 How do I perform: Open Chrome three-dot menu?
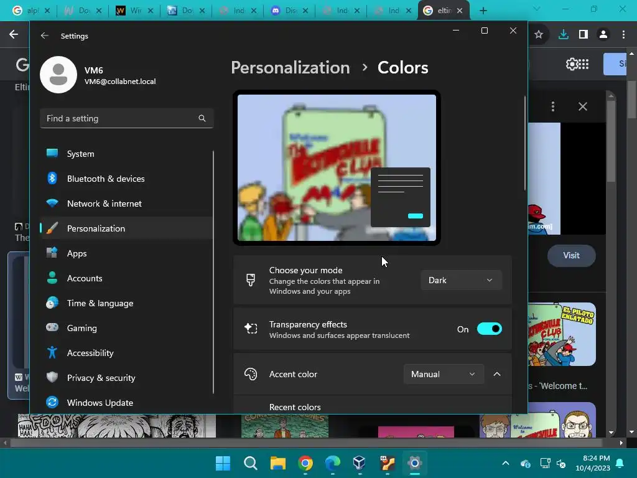[623, 35]
